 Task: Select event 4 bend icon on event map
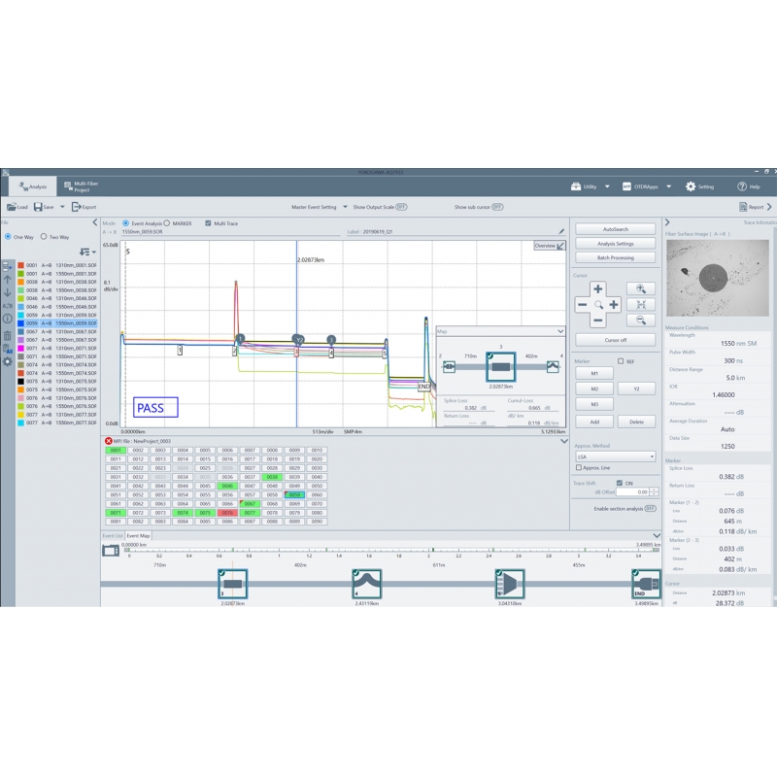367,584
